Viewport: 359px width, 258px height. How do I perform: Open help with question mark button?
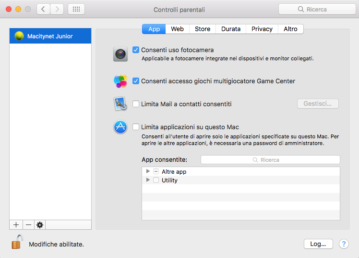click(x=344, y=244)
